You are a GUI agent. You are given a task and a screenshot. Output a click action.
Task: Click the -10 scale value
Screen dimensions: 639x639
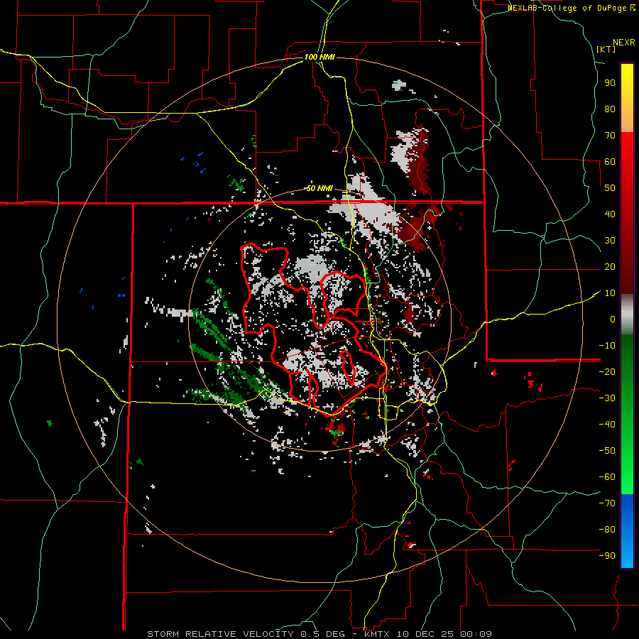[607, 346]
